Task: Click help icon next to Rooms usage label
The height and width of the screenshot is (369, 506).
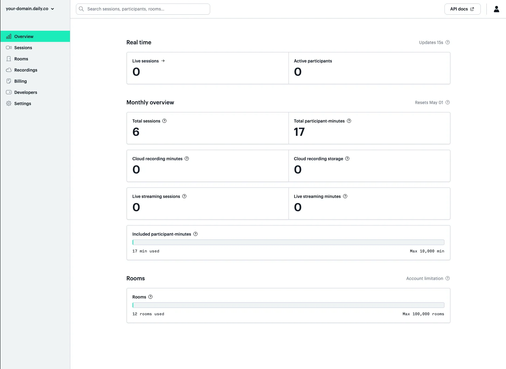Action: click(150, 297)
